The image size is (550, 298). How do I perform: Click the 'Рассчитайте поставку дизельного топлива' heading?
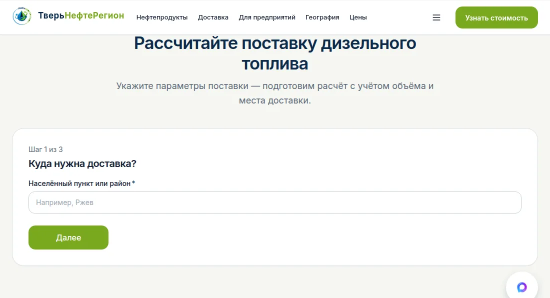(x=275, y=53)
